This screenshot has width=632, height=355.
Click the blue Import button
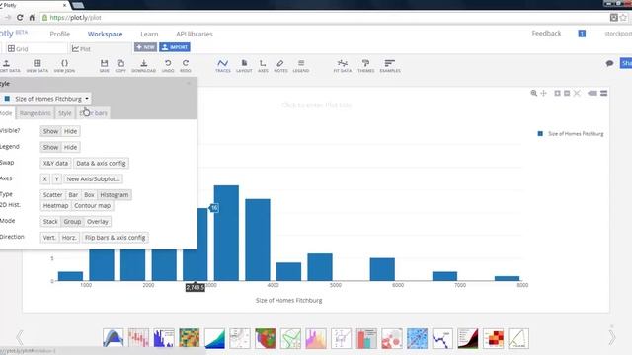coord(175,47)
